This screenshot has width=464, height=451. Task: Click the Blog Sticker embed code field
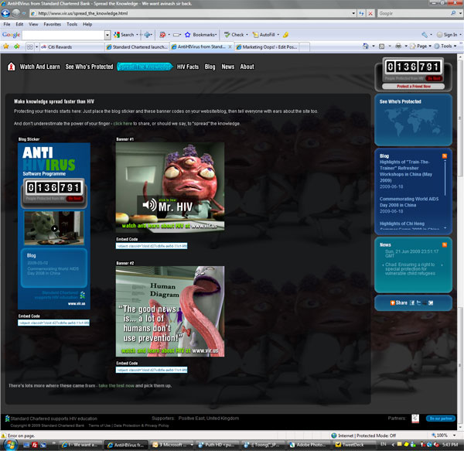tap(53, 323)
